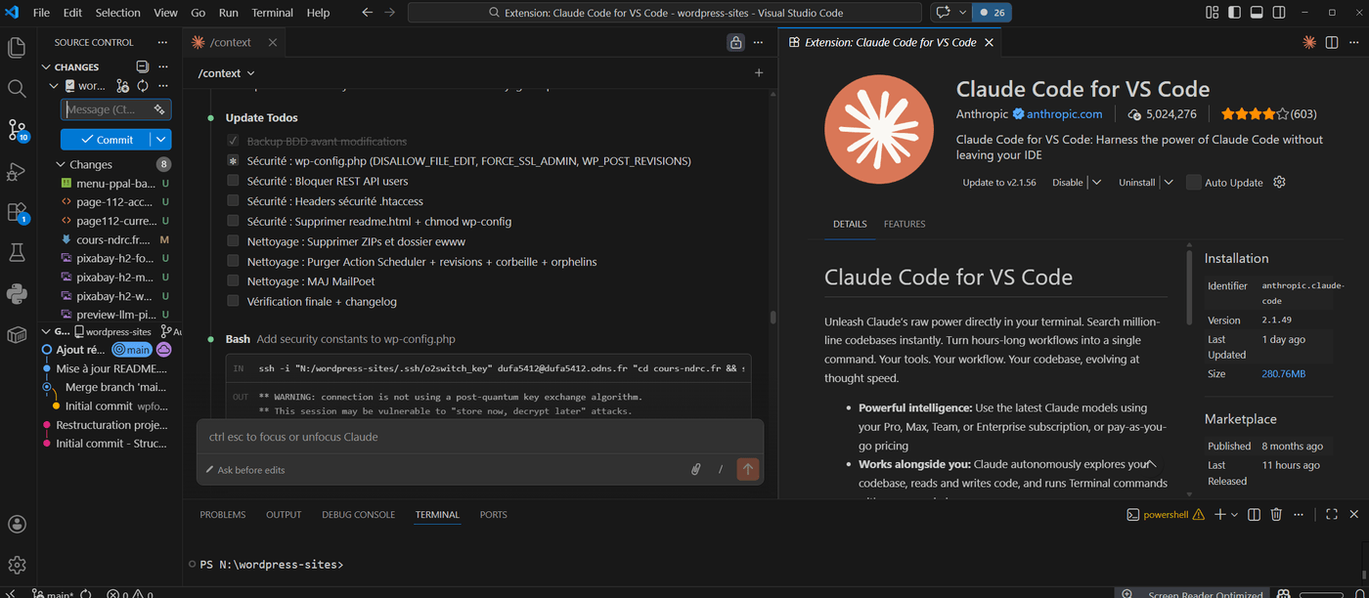Viewport: 1369px width, 598px height.
Task: Generate commit message with the sparkle icon
Action: (158, 109)
